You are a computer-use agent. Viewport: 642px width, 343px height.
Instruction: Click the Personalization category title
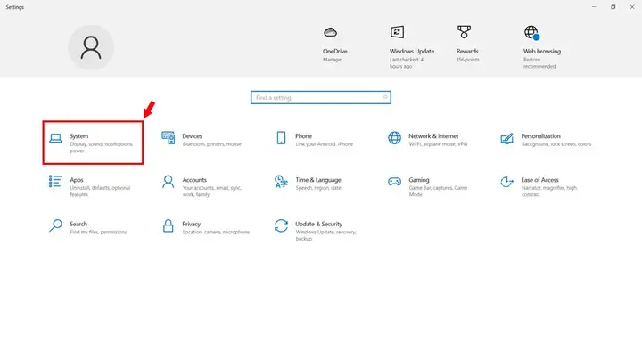[540, 136]
